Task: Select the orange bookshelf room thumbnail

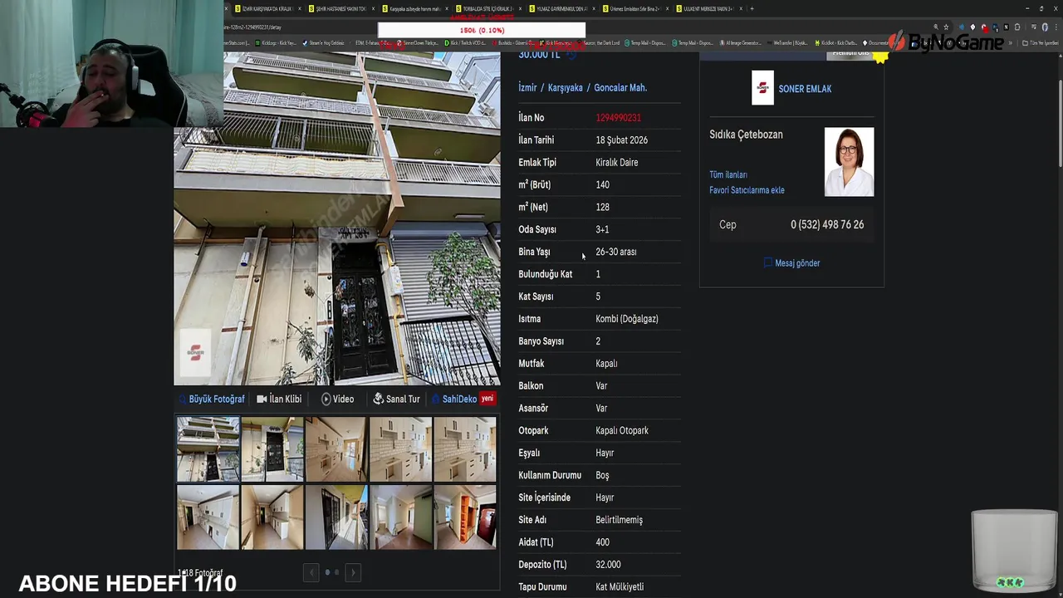Action: [465, 517]
